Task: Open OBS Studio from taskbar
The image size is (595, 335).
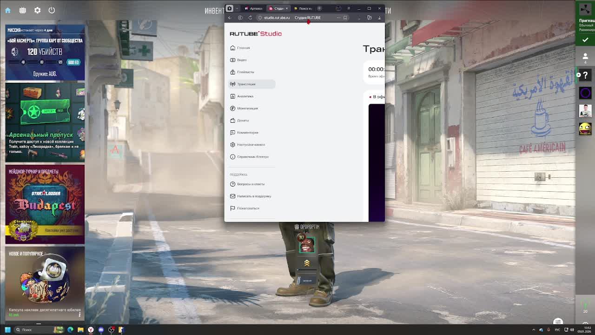Action: (112, 330)
